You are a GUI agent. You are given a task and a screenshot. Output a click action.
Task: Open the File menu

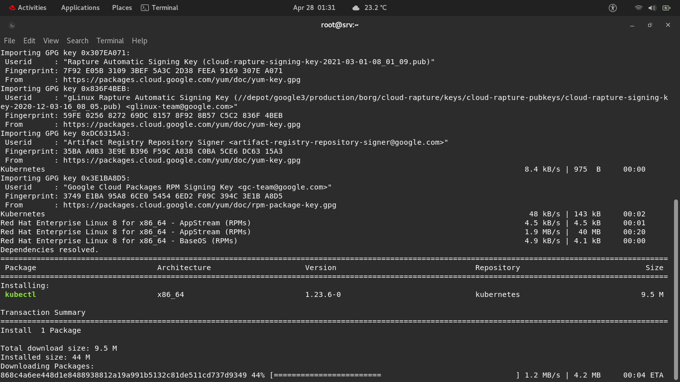(x=9, y=41)
